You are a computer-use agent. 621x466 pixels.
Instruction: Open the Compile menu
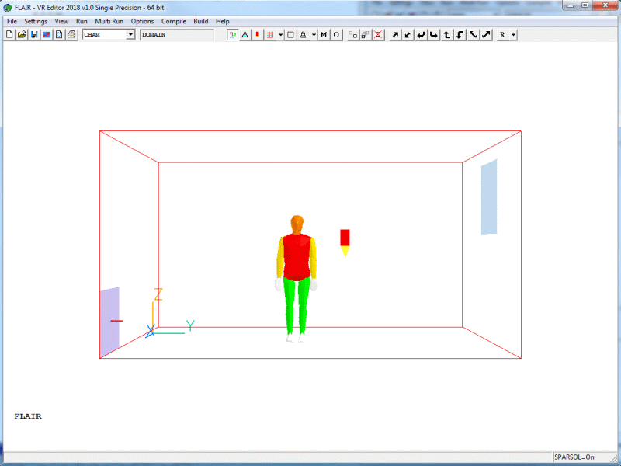tap(174, 21)
